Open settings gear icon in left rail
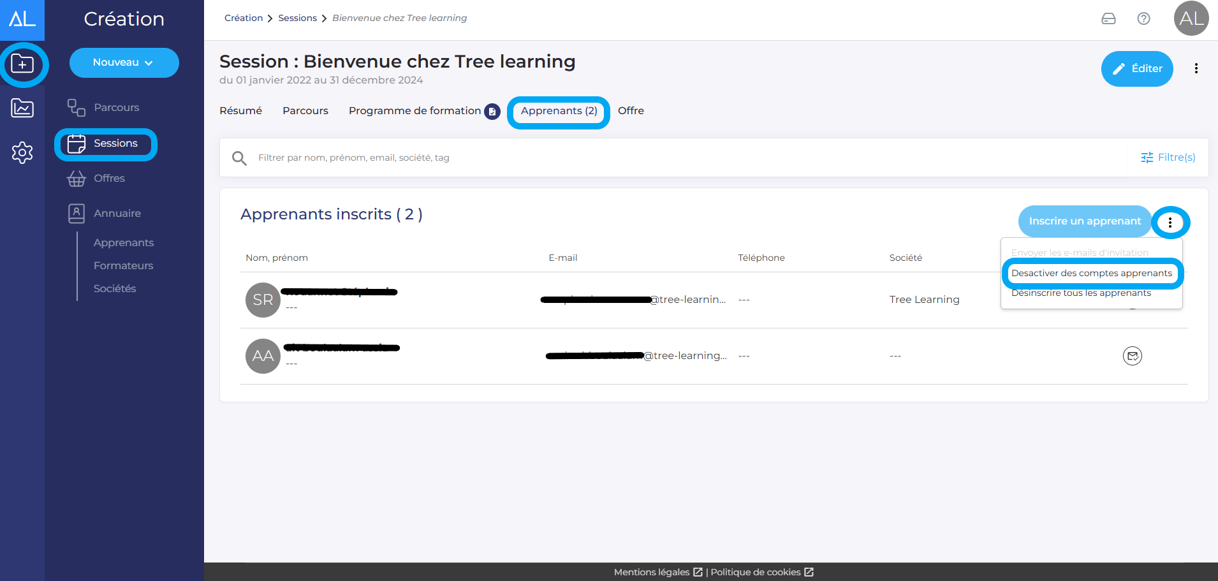 pos(22,152)
